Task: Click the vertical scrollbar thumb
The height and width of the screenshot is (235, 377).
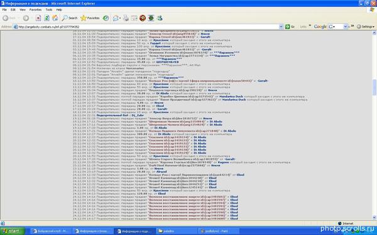Action: click(374, 87)
